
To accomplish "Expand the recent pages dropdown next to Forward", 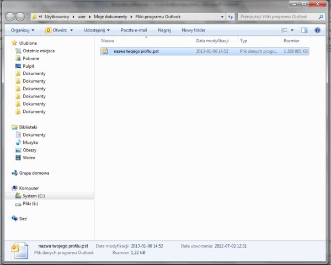I will (27, 17).
